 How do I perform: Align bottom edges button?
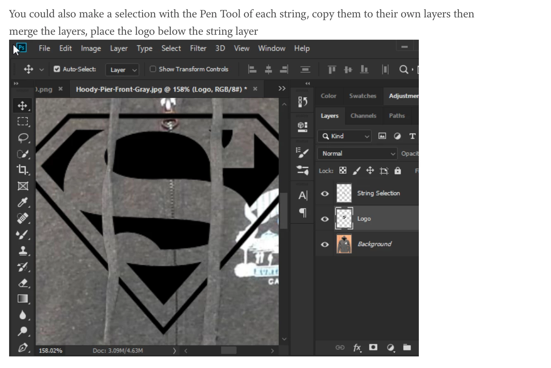coord(364,69)
